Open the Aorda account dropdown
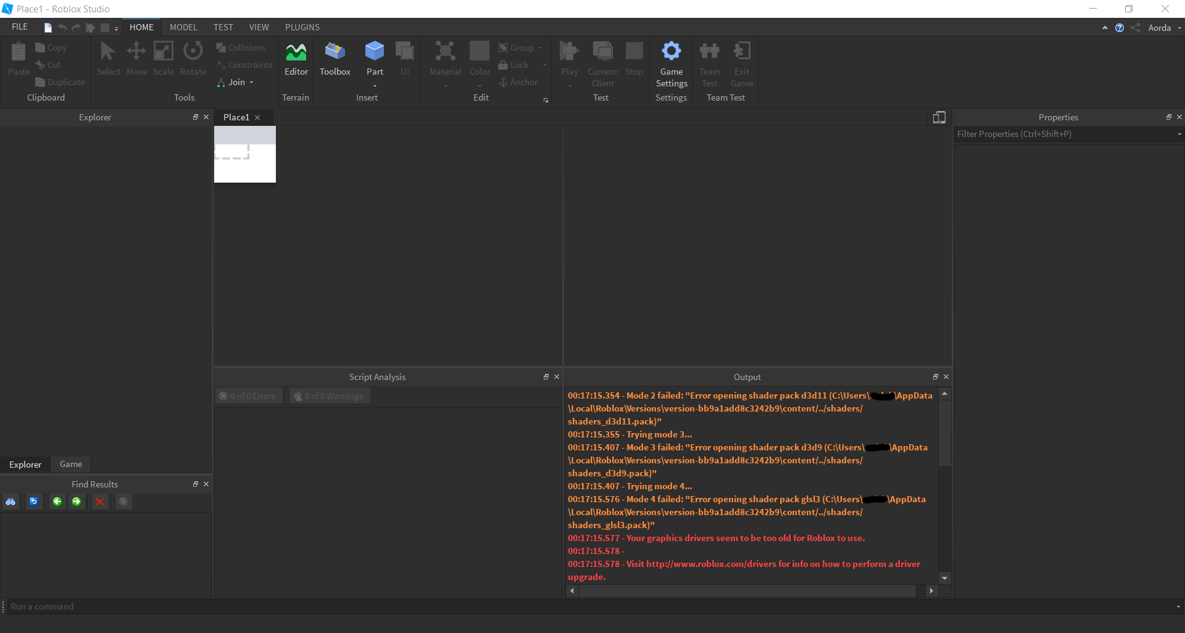This screenshot has height=633, width=1185. tap(1179, 28)
